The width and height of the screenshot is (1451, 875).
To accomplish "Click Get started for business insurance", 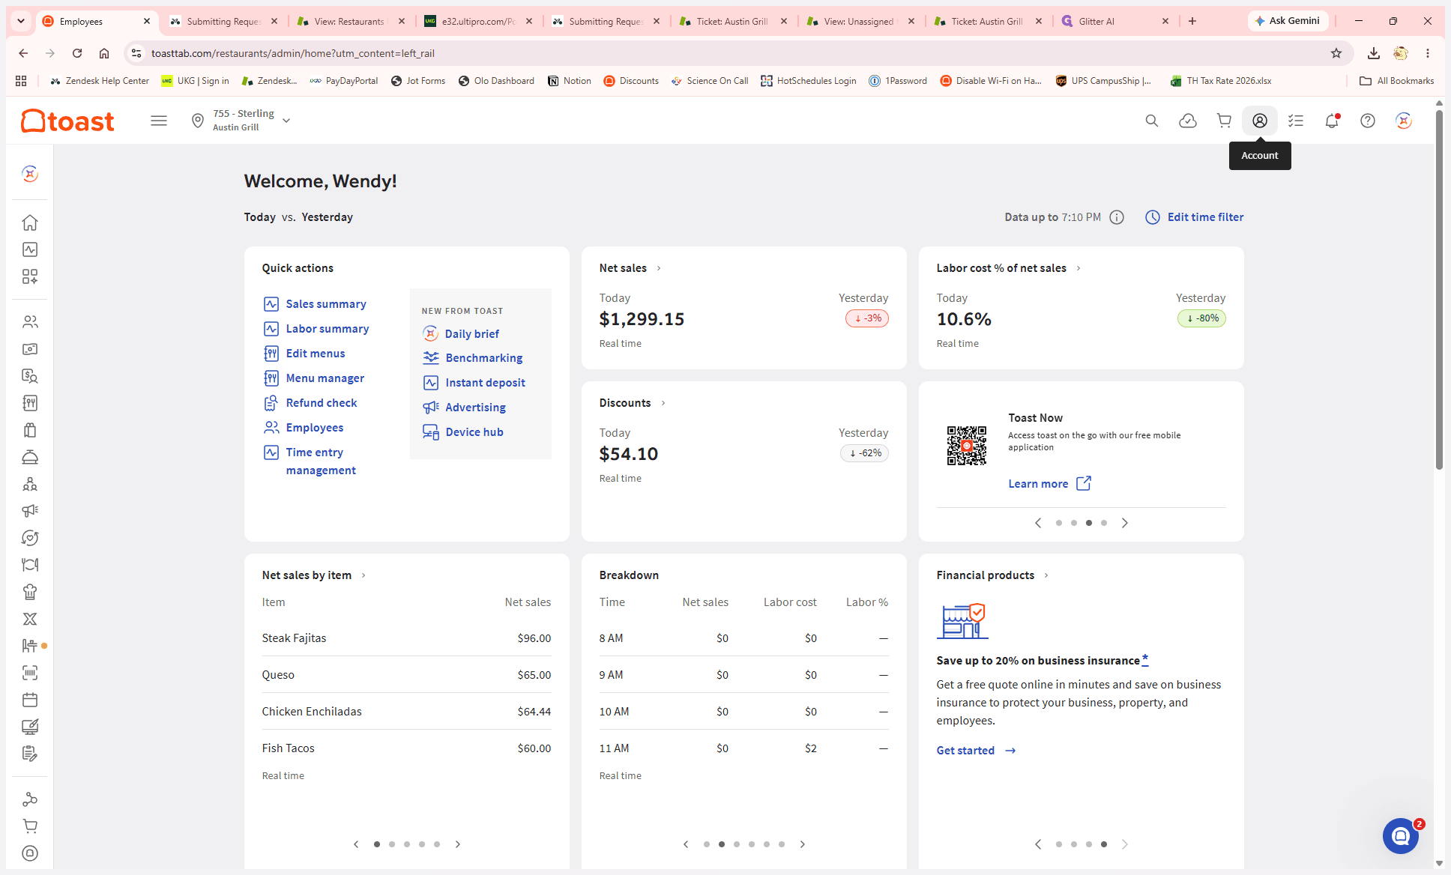I will coord(977,751).
